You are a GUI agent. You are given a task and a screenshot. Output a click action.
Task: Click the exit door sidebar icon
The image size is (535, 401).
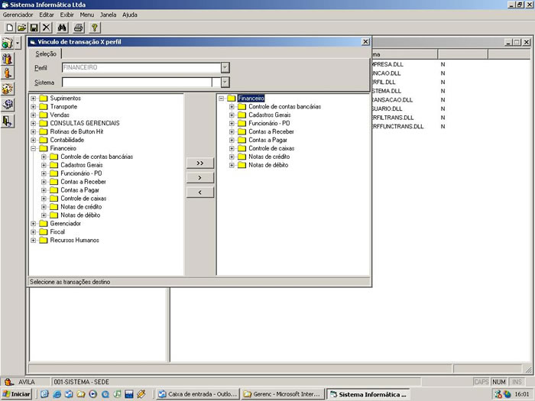tap(7, 121)
